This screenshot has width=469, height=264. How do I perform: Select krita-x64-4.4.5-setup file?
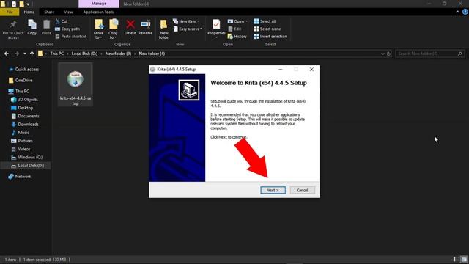point(75,84)
